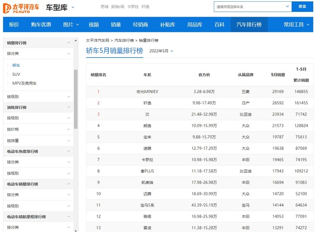Screen dimensions: 316x232
Task: Open the 卡罗拉 car series row link
Action: (x=147, y=160)
